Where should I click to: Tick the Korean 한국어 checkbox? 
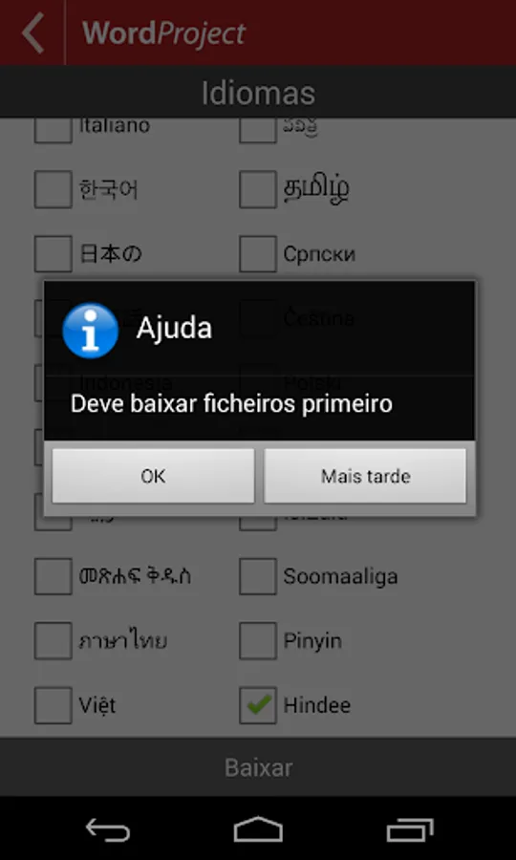(x=54, y=189)
